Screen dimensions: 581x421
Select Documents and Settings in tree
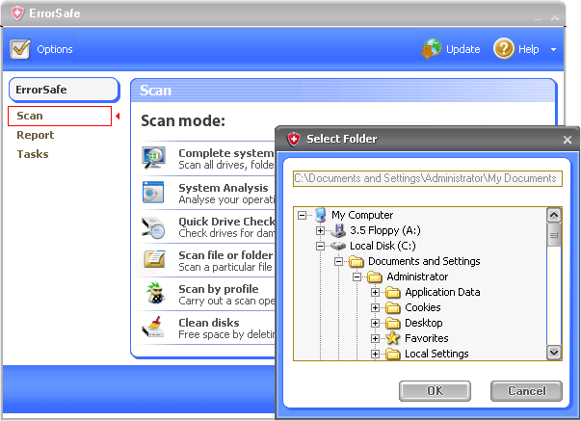[x=424, y=261]
